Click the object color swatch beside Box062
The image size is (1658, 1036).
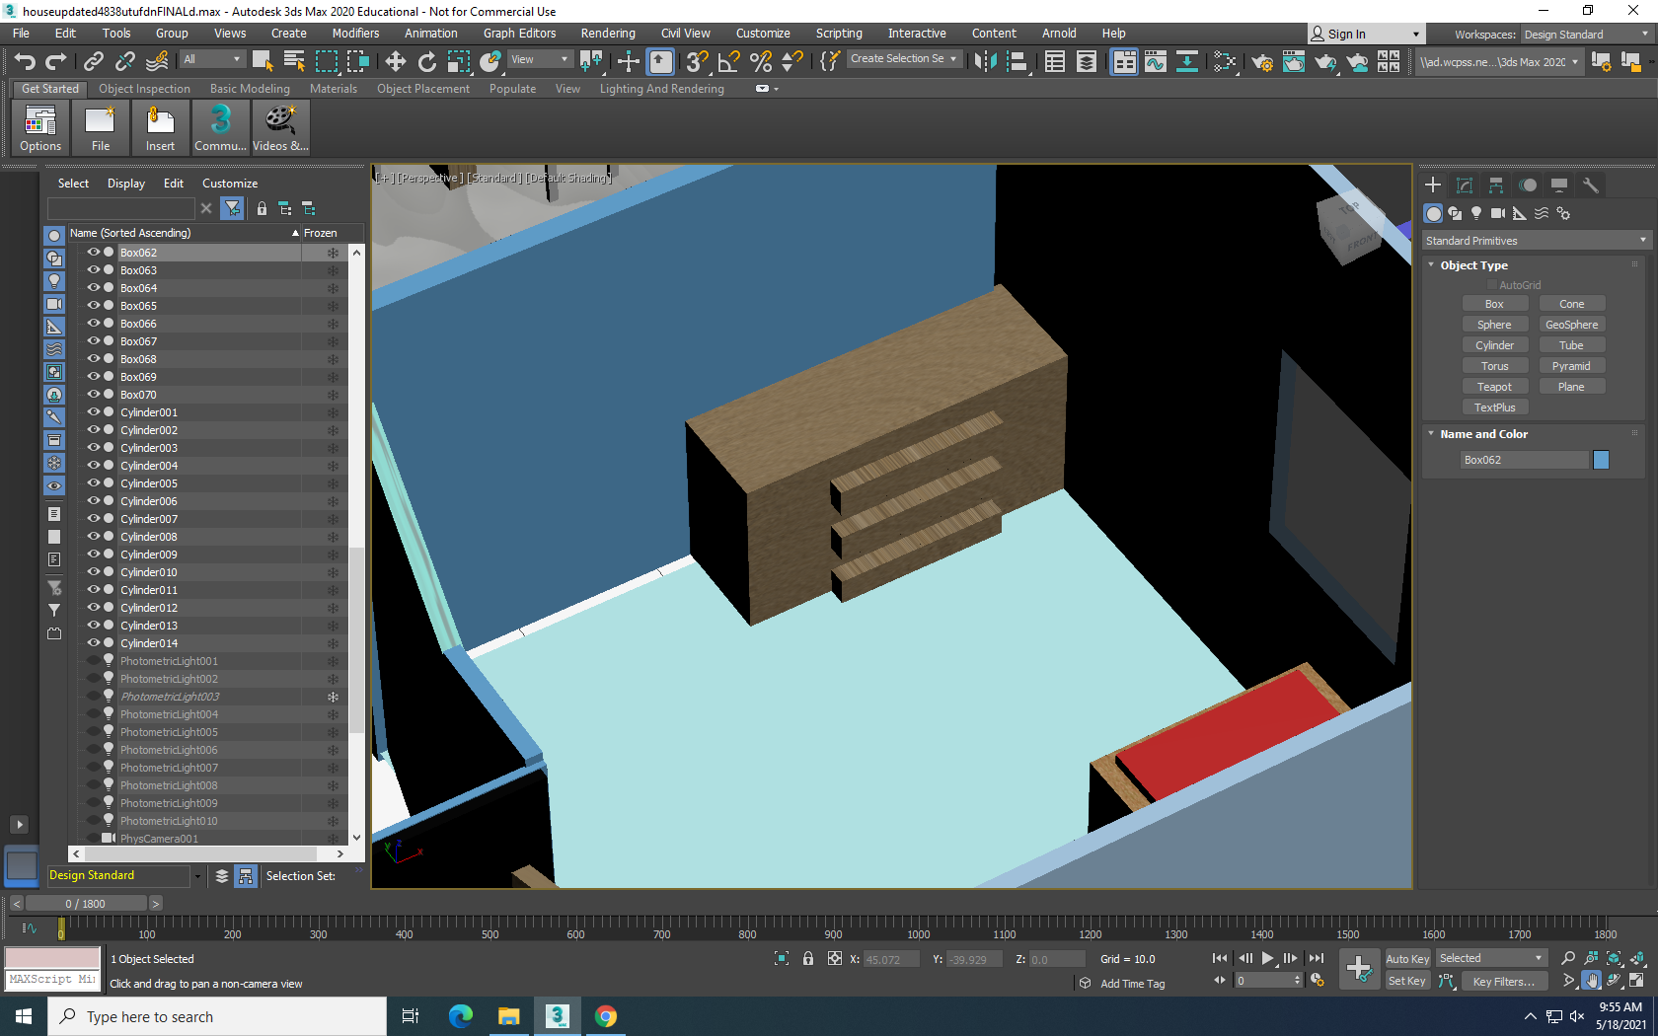(1601, 460)
